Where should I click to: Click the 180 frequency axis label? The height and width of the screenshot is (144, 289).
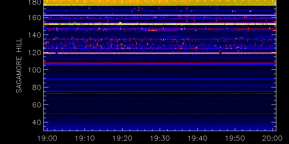coord(34,2)
